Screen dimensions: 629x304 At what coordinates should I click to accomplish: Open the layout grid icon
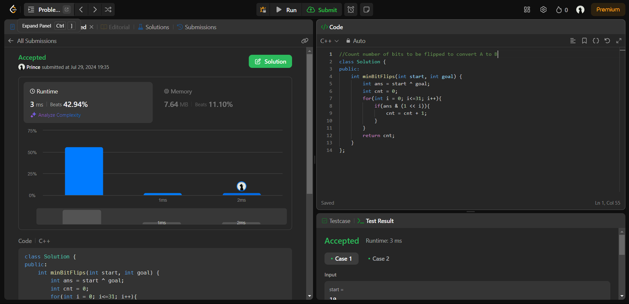527,9
